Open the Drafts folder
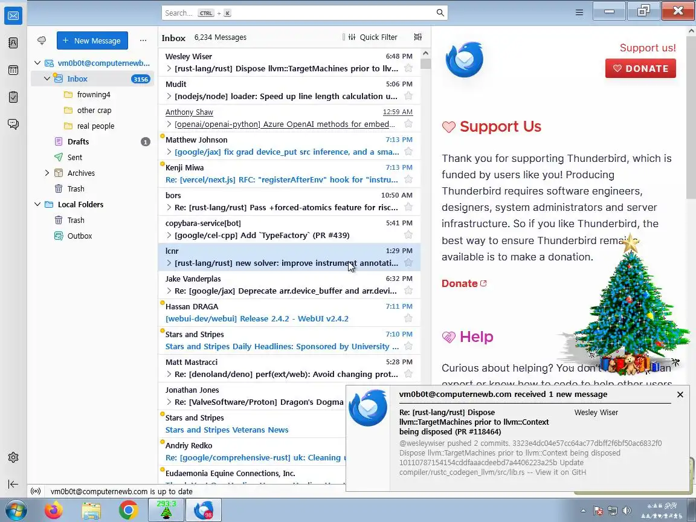The width and height of the screenshot is (696, 522). pos(92,141)
